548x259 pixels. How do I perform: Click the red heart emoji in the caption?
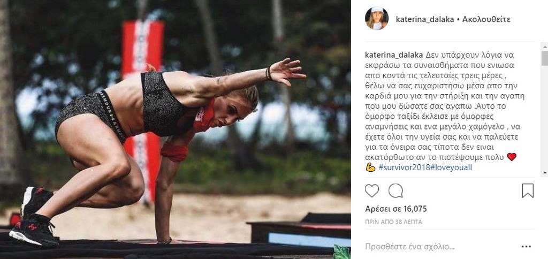pyautogui.click(x=512, y=157)
